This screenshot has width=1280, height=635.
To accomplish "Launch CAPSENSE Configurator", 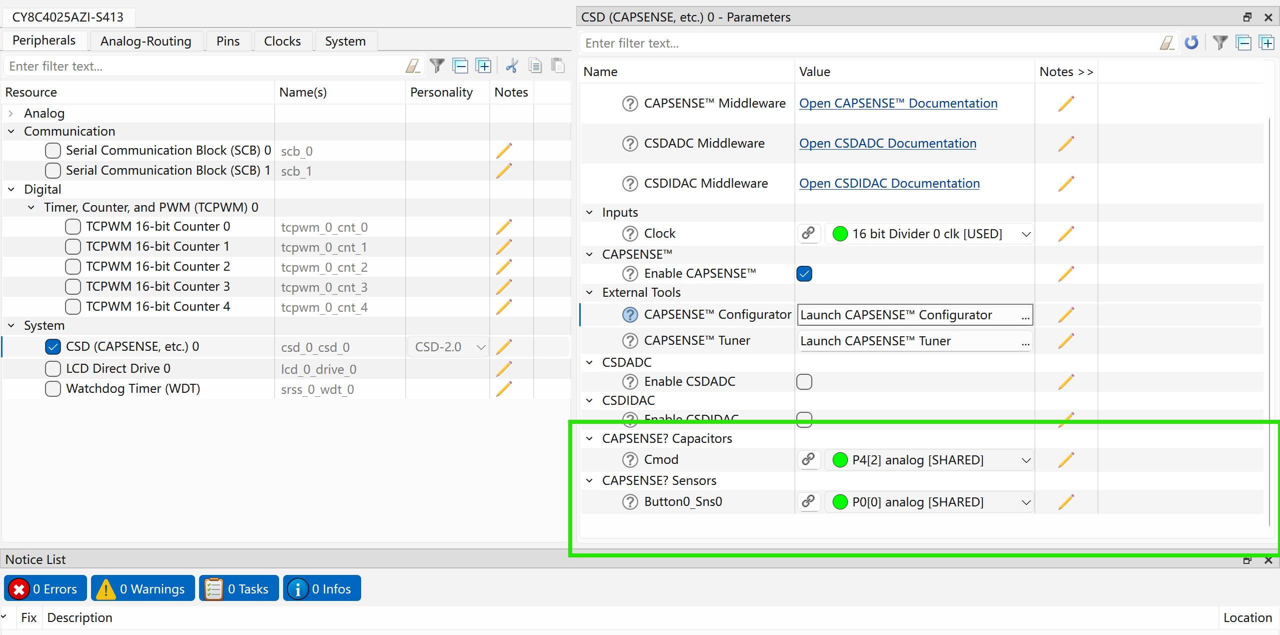I will 915,315.
